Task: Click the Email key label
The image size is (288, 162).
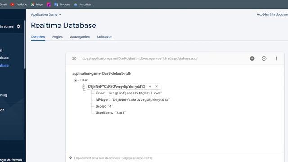Action: (x=100, y=93)
